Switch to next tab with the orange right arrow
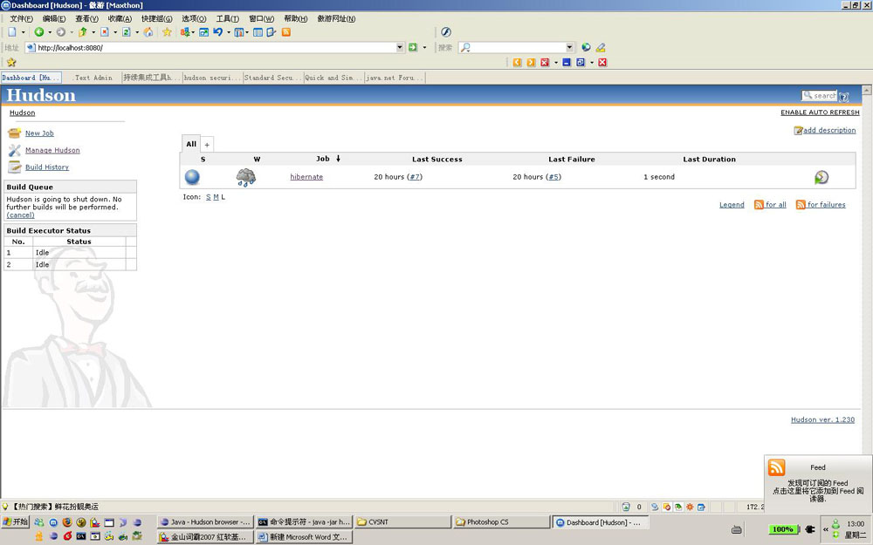Screen dimensions: 873x545 point(531,62)
